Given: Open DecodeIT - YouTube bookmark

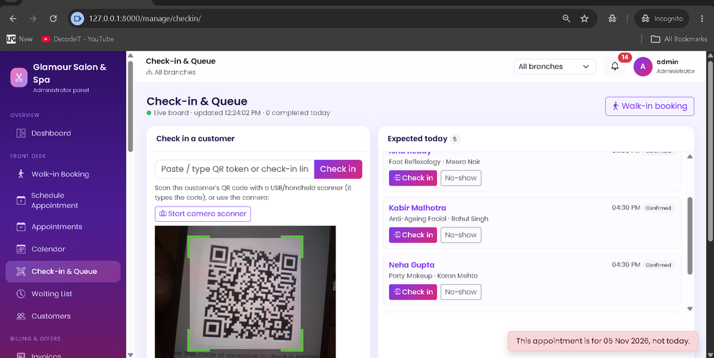Looking at the screenshot, I should click(x=77, y=39).
